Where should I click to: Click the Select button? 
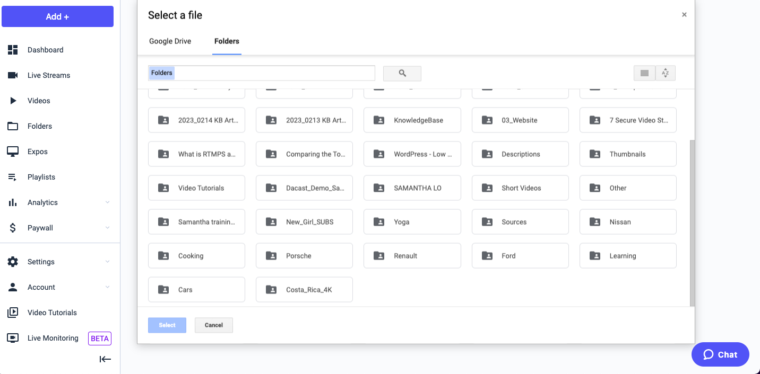(x=167, y=325)
